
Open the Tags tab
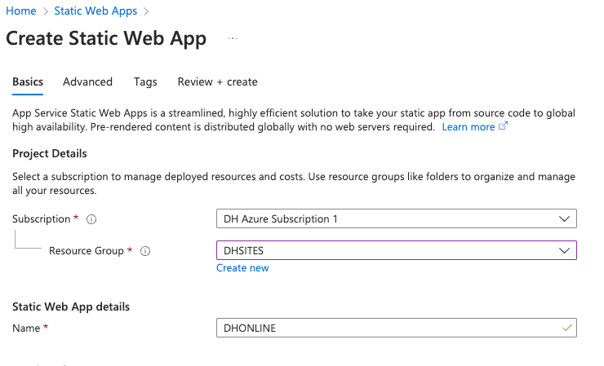point(145,82)
